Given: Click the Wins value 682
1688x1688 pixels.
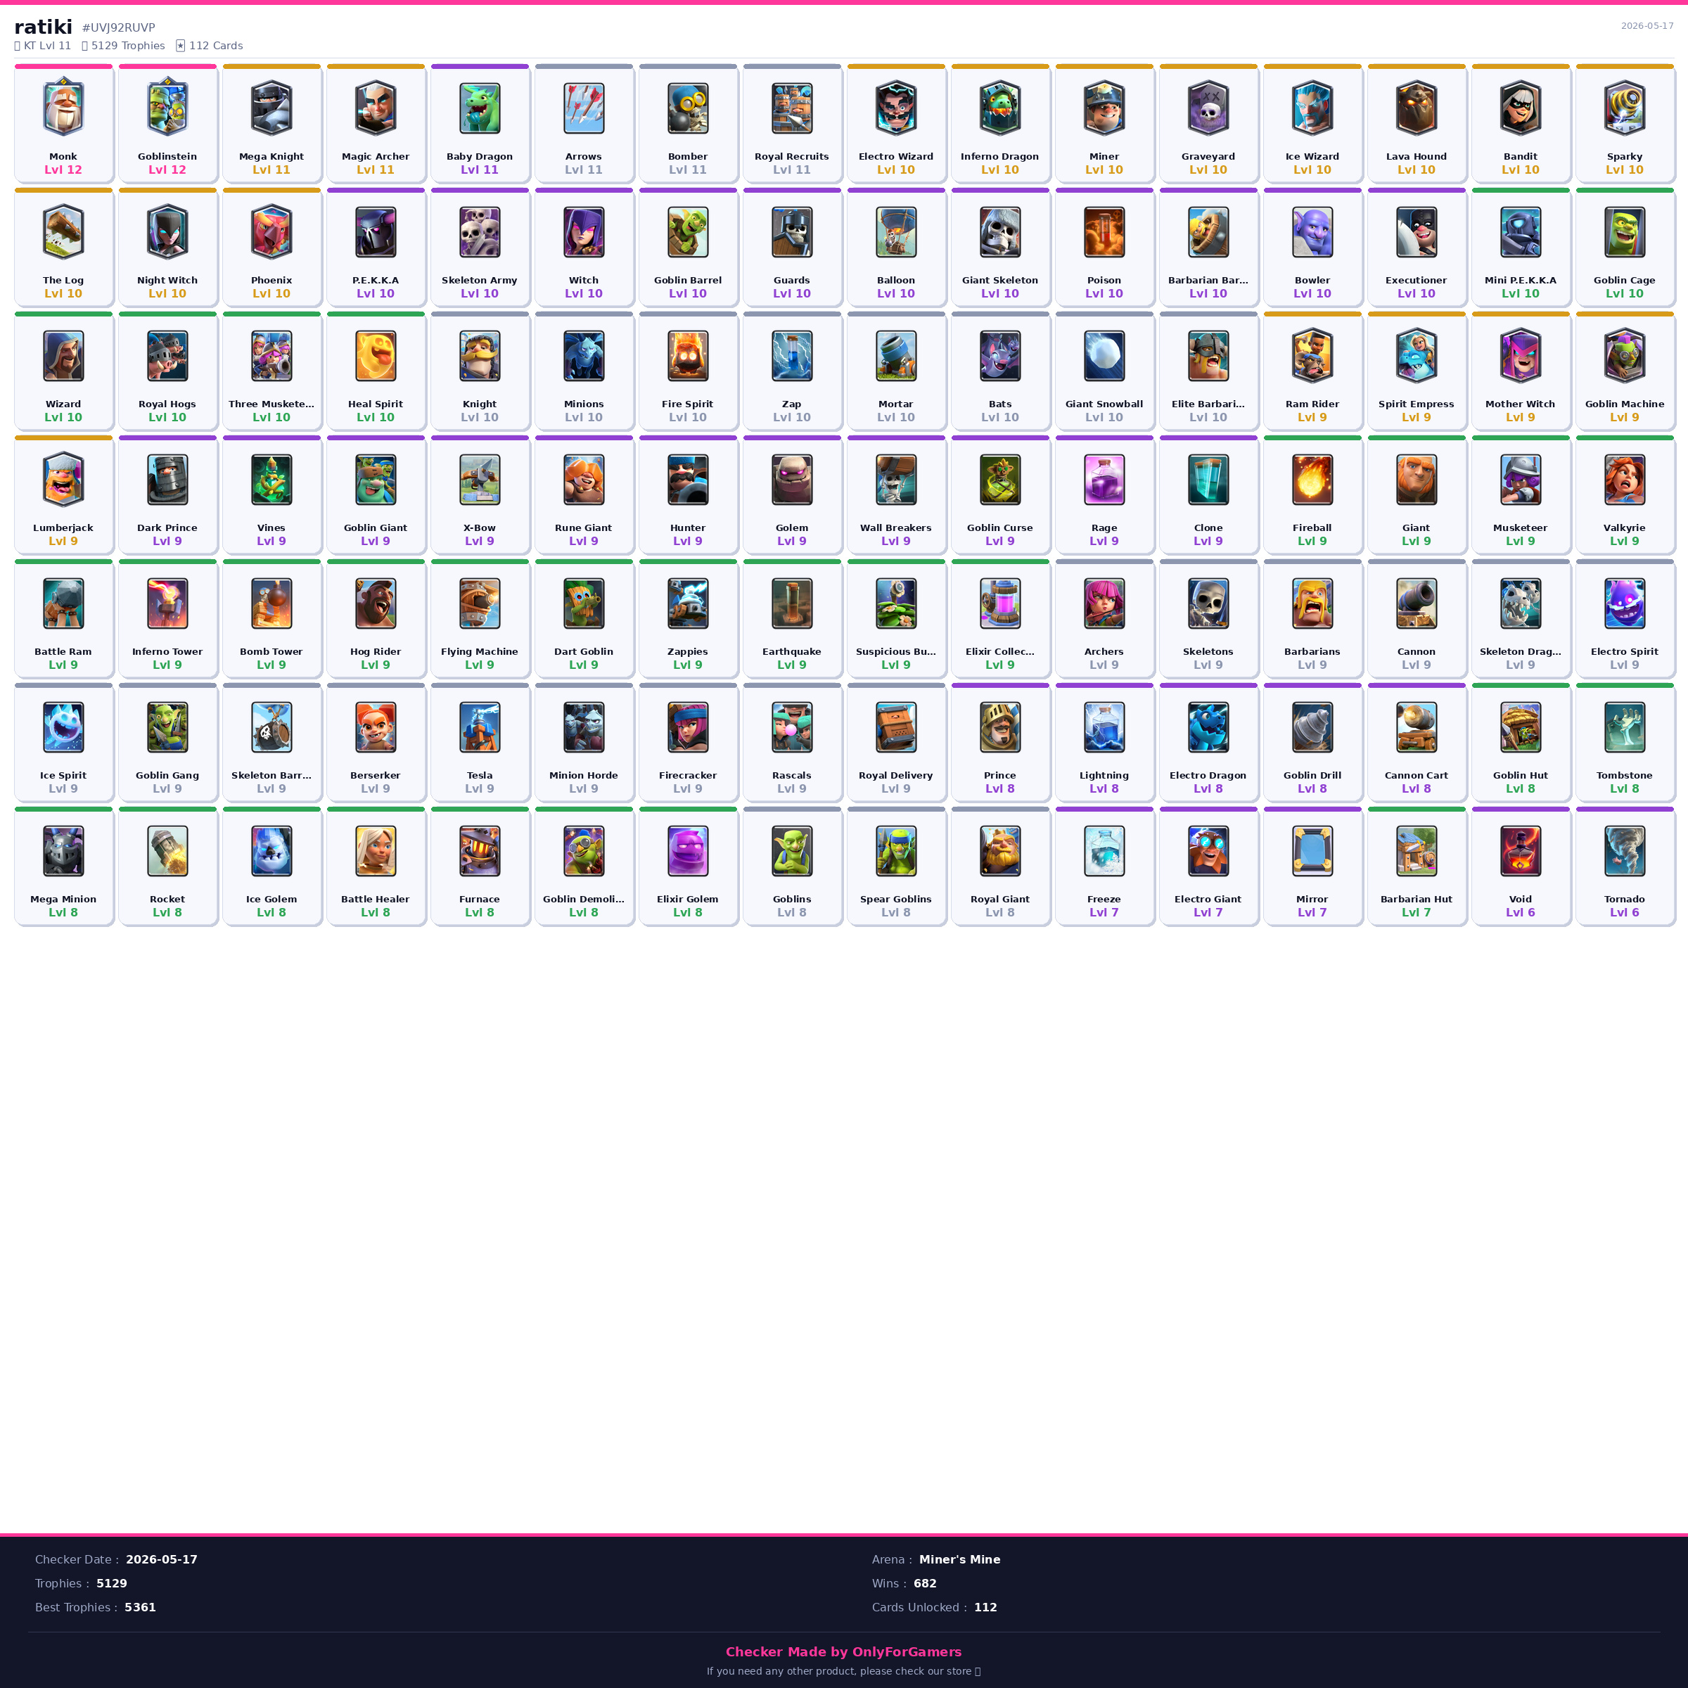Looking at the screenshot, I should click(x=926, y=1583).
